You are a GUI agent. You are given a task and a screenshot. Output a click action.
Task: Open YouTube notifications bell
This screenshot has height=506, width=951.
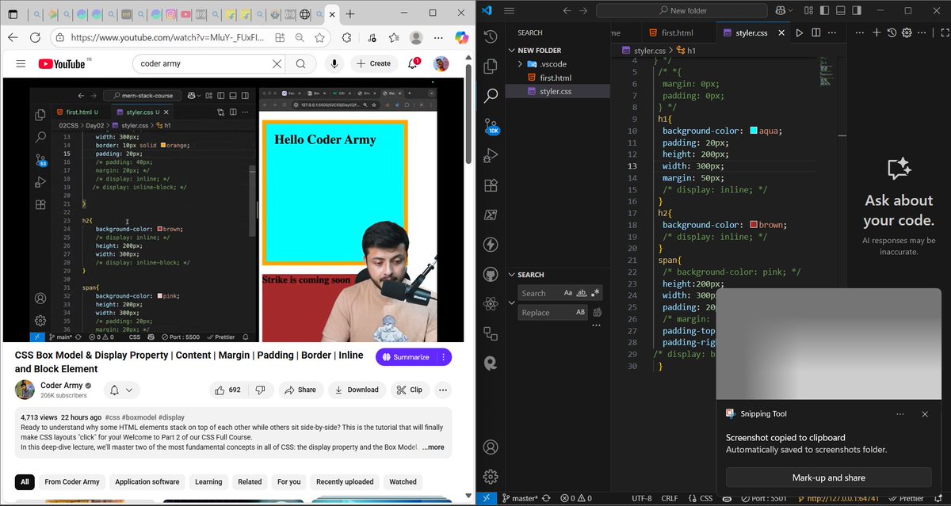[414, 64]
